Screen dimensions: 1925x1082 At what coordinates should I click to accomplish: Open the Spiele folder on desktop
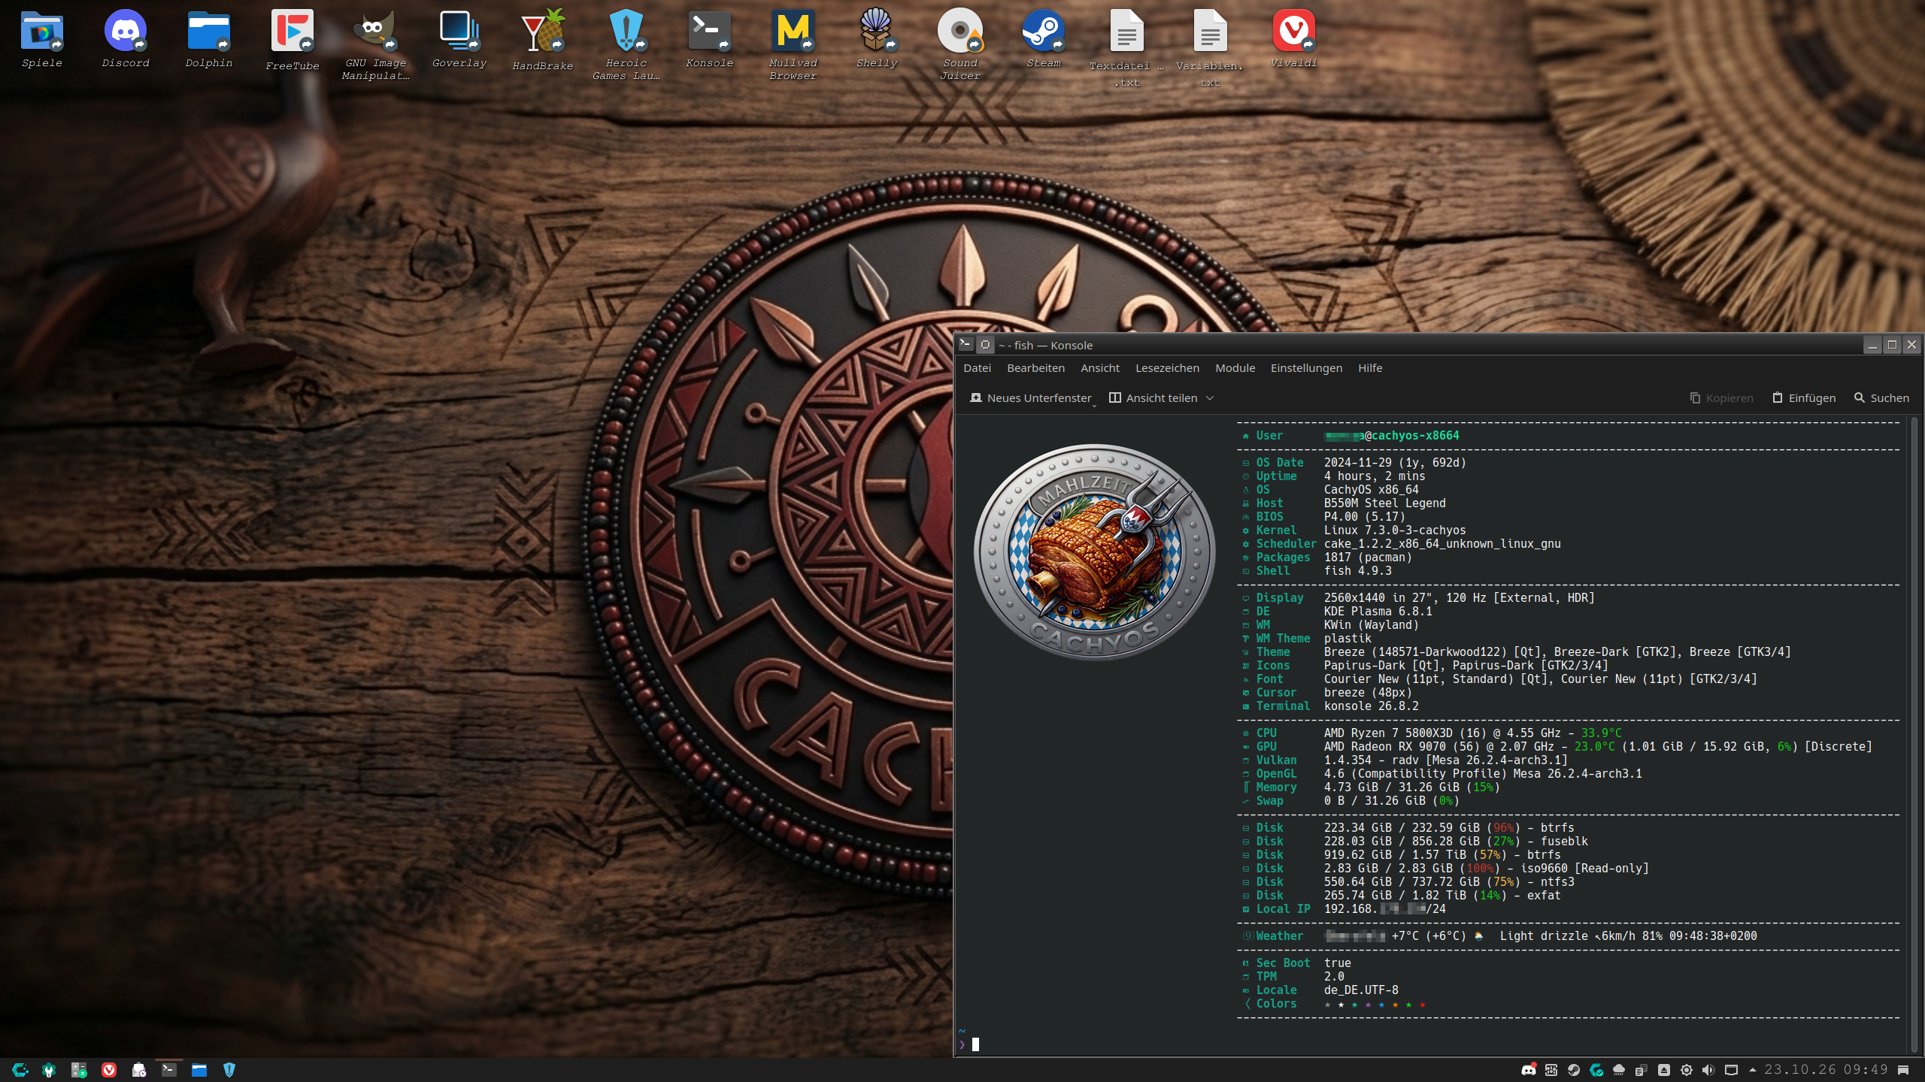tap(42, 39)
